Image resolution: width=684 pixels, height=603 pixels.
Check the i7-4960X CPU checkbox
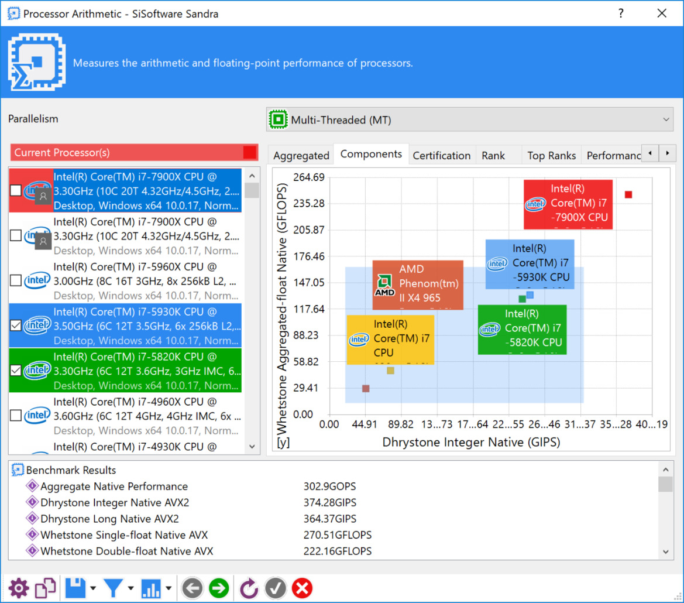[16, 416]
